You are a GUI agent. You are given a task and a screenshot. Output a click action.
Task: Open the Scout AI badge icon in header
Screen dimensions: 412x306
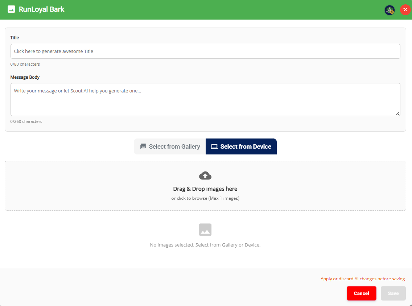(390, 10)
